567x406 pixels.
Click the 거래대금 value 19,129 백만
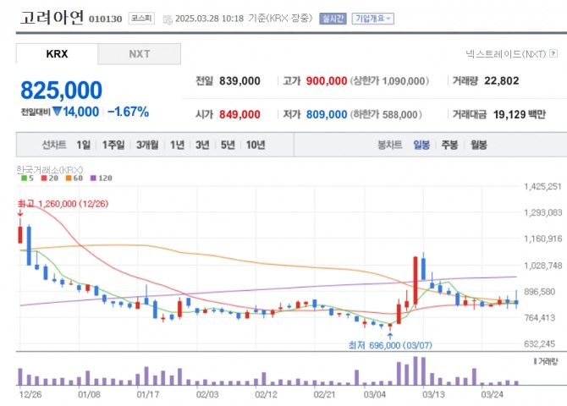click(520, 114)
